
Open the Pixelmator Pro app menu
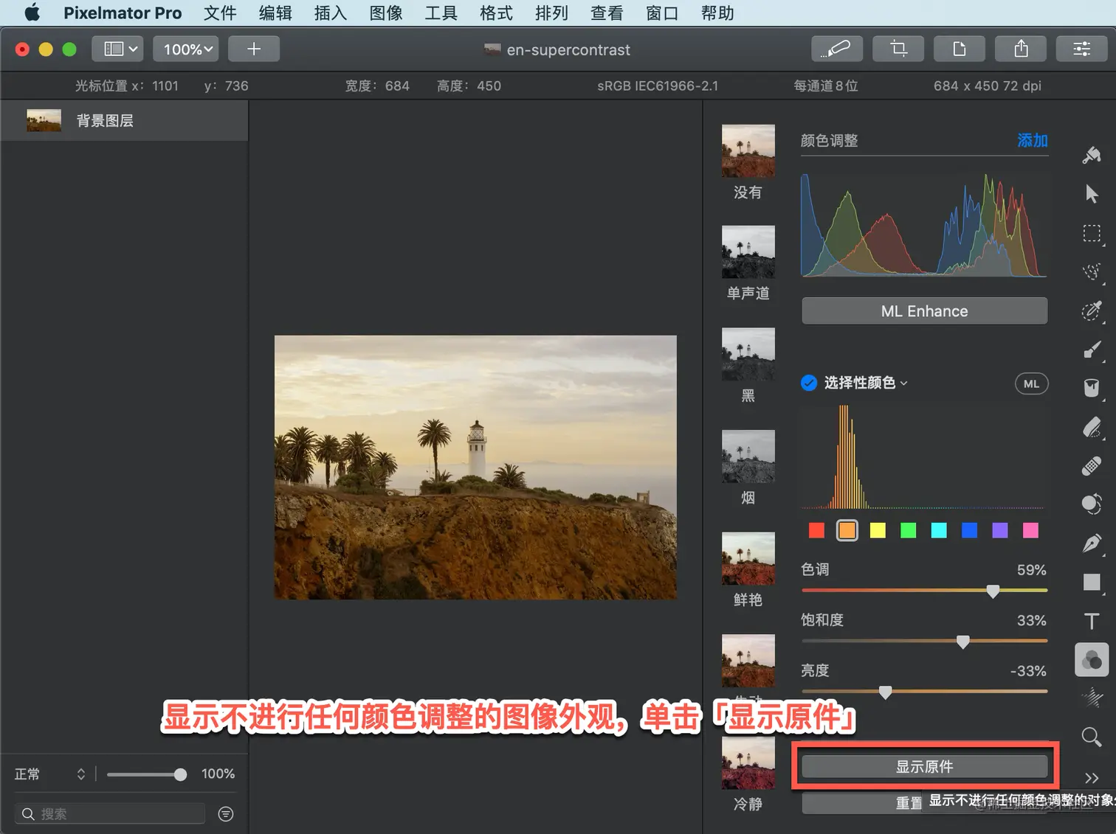pyautogui.click(x=123, y=13)
